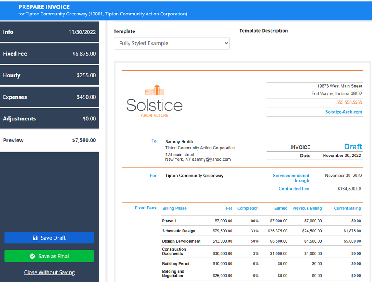The image size is (372, 282).
Task: Open the Info section dated 11/30/2022
Action: pos(50,32)
